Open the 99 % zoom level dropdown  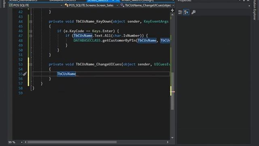(x=21, y=142)
